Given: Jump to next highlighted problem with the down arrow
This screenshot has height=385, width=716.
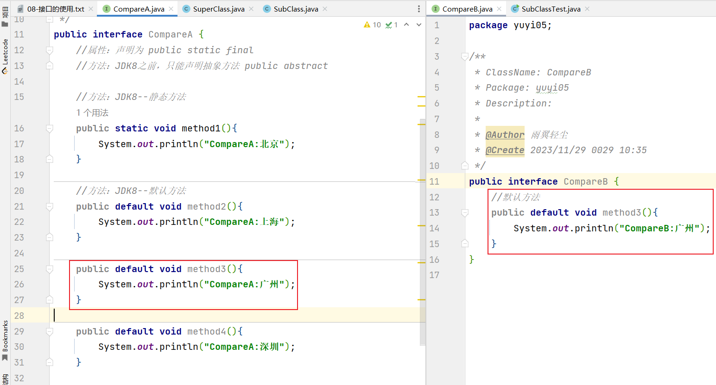Looking at the screenshot, I should click(419, 25).
